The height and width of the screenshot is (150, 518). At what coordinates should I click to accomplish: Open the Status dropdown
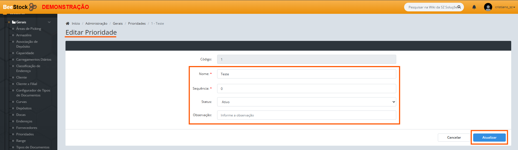point(306,102)
